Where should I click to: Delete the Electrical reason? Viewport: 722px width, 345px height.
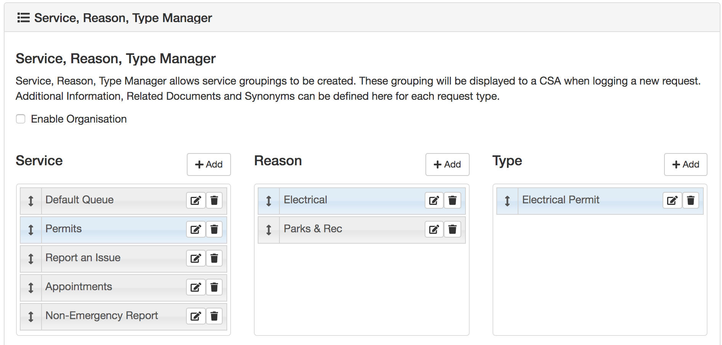coord(452,200)
